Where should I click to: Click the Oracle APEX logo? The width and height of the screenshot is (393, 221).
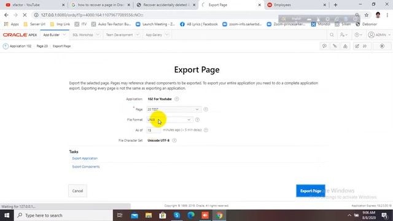(20, 35)
